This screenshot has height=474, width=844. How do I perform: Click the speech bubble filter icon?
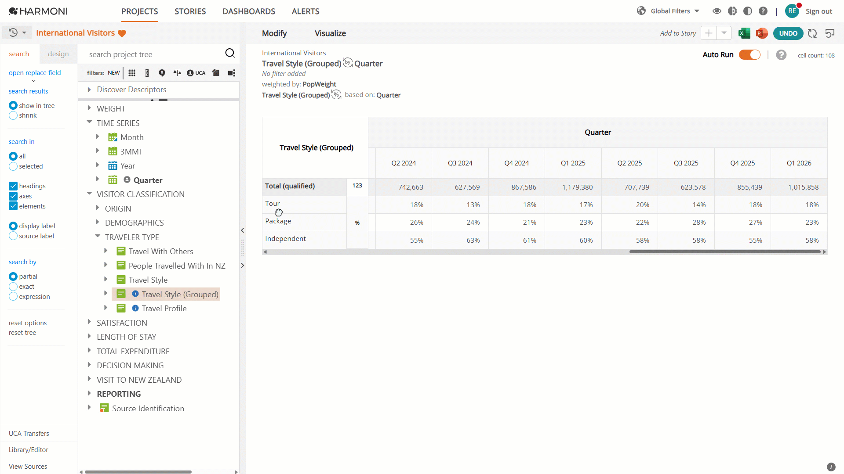162,73
